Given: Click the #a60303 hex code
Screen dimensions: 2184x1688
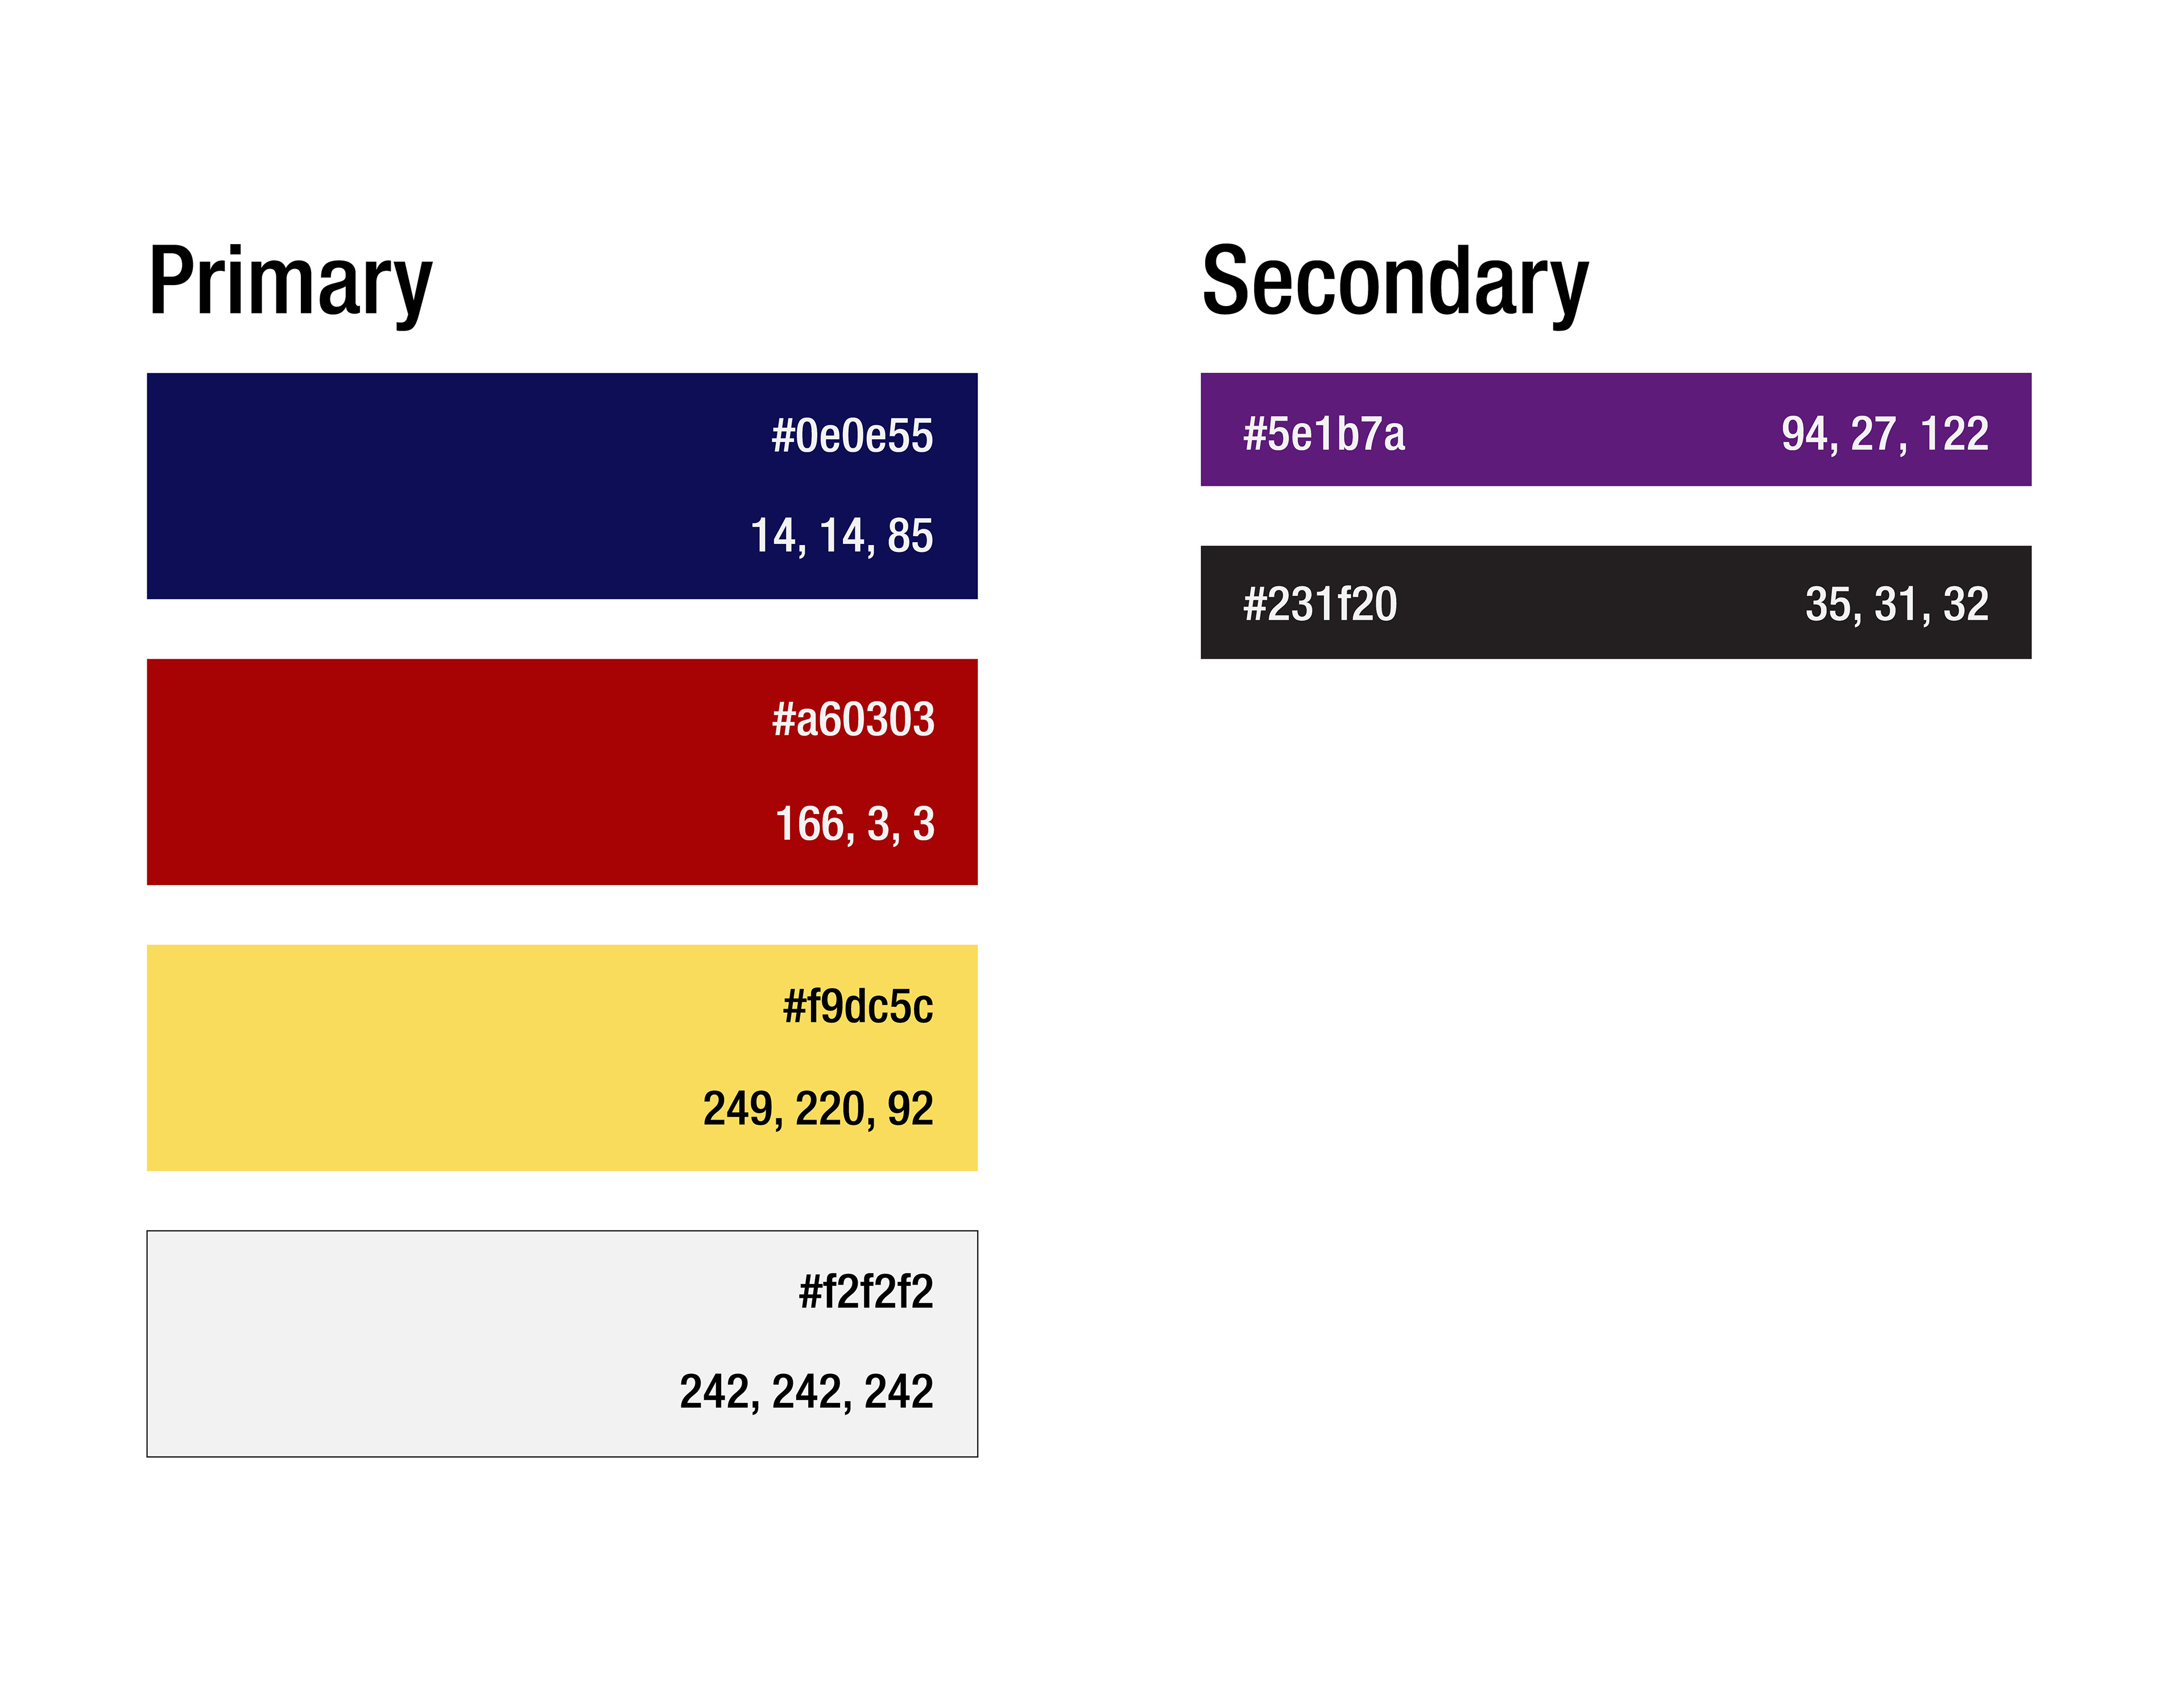Looking at the screenshot, I should tap(853, 720).
